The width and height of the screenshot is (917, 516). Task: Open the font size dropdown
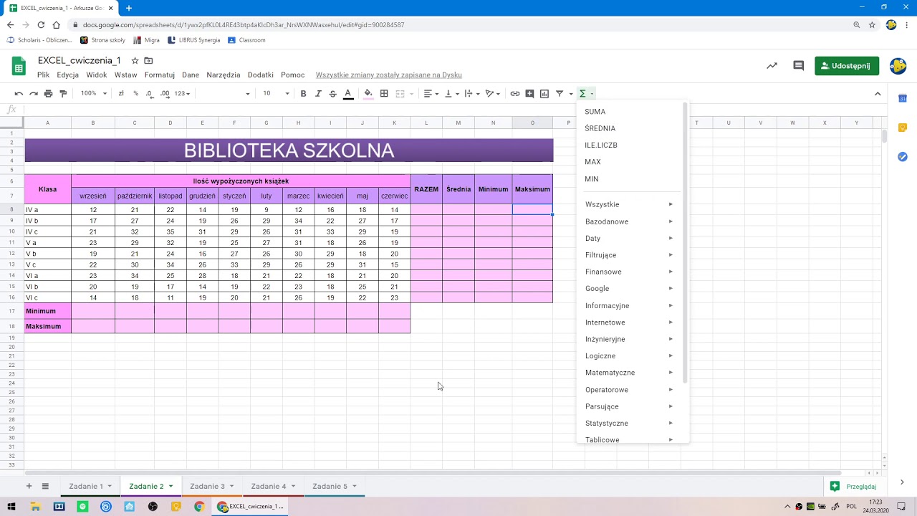coord(275,93)
